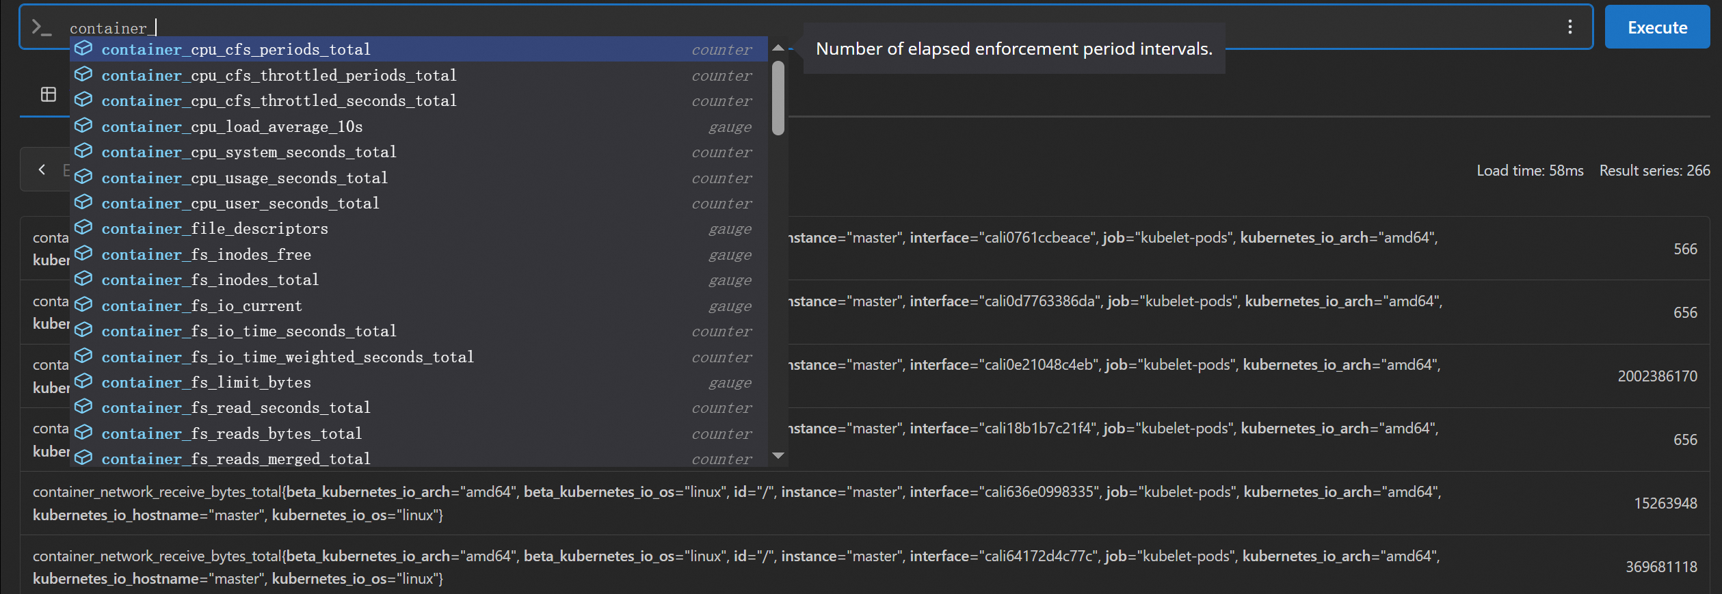The width and height of the screenshot is (1722, 594).
Task: Click the table view tab icon
Action: [49, 94]
